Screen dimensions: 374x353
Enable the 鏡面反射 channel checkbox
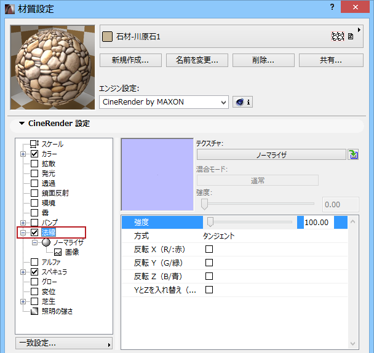(x=34, y=193)
